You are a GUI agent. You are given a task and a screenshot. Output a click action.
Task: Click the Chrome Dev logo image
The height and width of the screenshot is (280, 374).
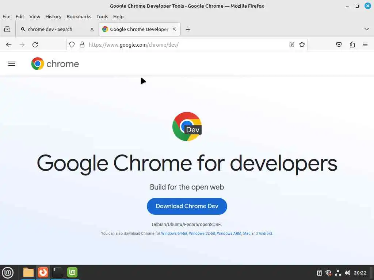point(187,127)
